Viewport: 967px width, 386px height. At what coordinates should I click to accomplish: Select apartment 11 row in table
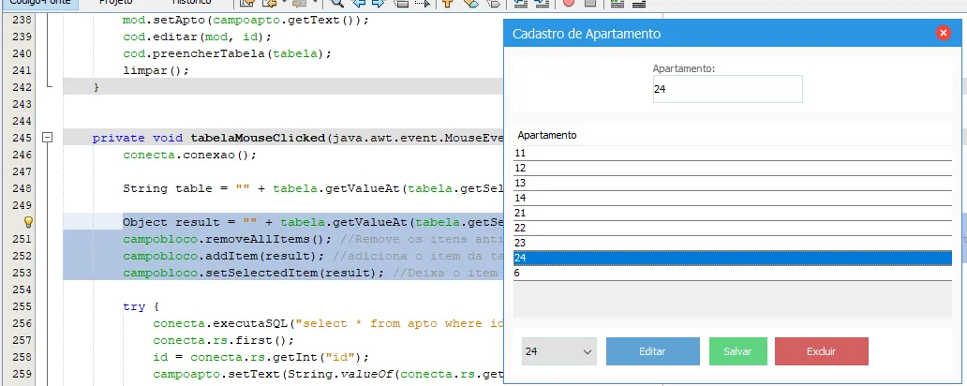731,153
